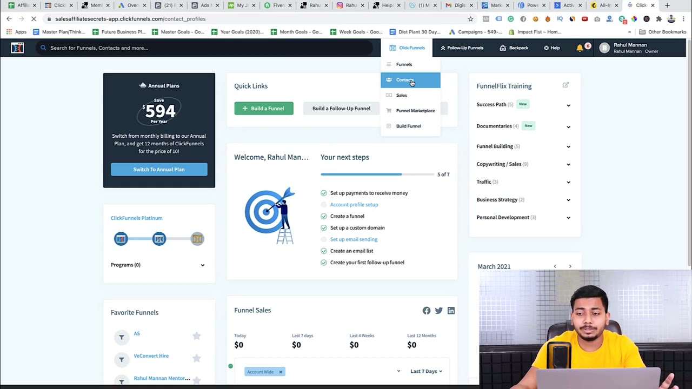Click the page vertical scrollbar
This screenshot has height=389, width=692.
689,162
